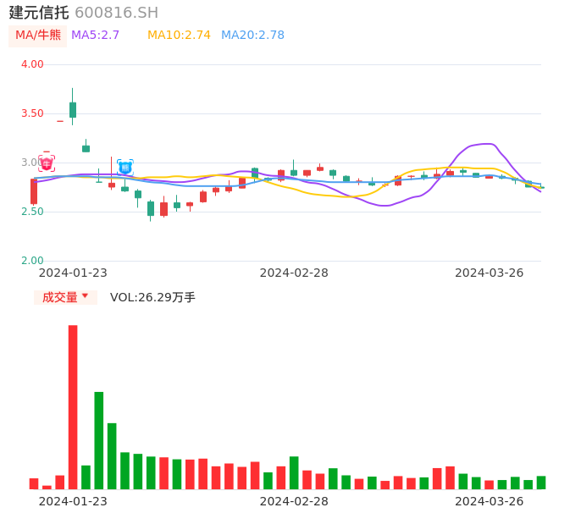Image resolution: width=581 pixels, height=513 pixels.
Task: Click the tallest green volume bar
Action: pyautogui.click(x=99, y=440)
